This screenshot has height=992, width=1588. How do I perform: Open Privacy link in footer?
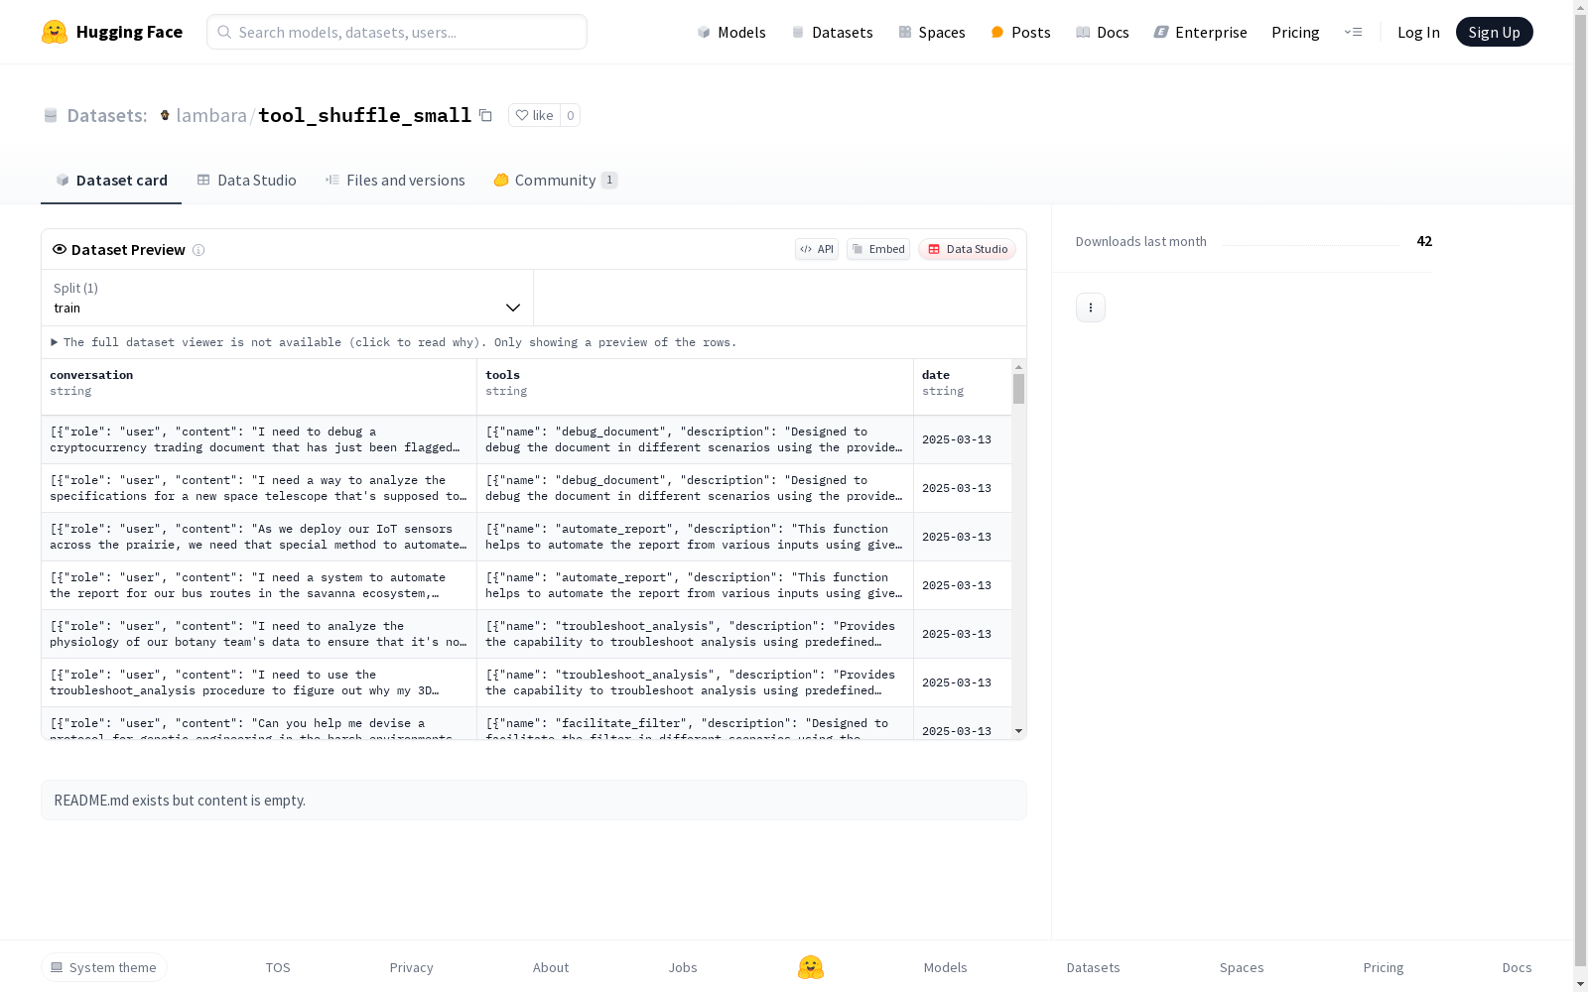click(412, 967)
